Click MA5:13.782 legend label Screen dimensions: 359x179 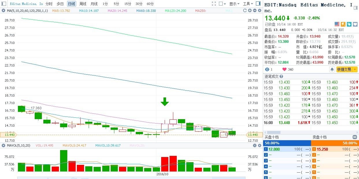tap(62, 11)
